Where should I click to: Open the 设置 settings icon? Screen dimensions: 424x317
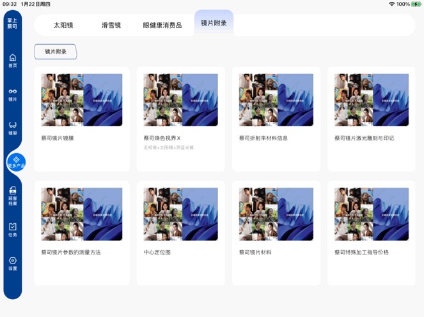[12, 264]
